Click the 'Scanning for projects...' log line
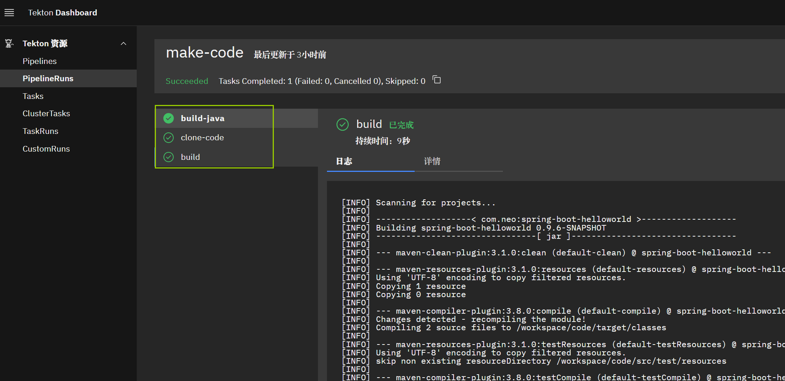Screen dimensions: 785x381 [x=418, y=203]
